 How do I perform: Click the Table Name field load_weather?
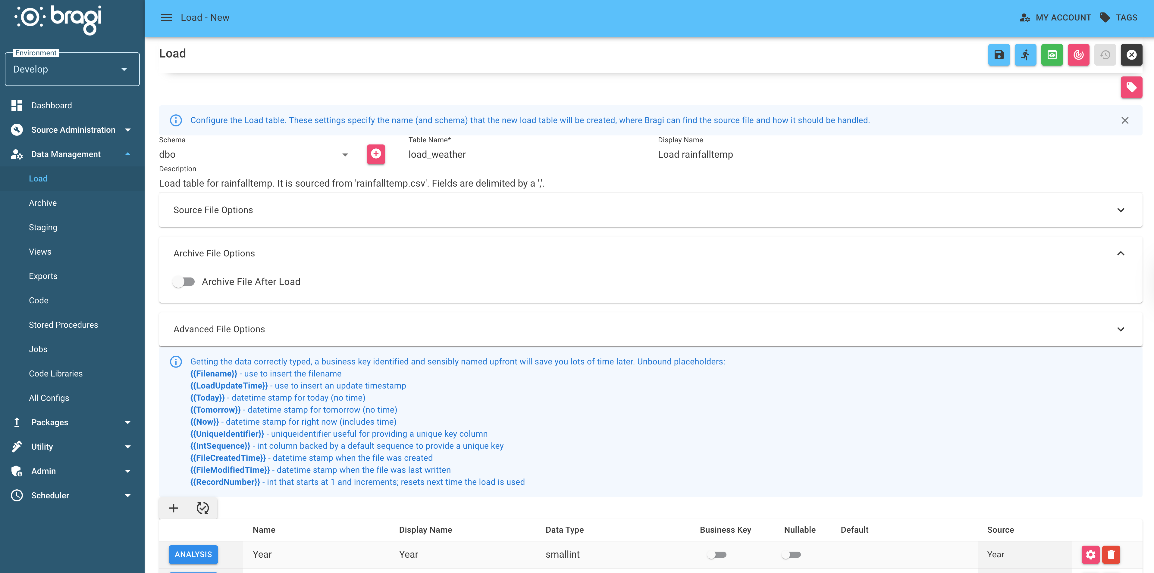525,154
